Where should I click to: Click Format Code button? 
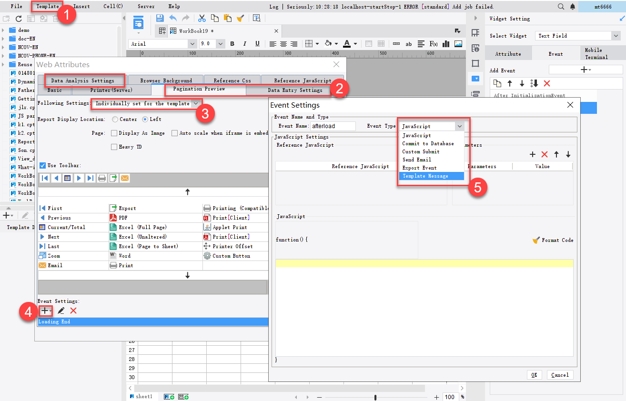tap(553, 240)
